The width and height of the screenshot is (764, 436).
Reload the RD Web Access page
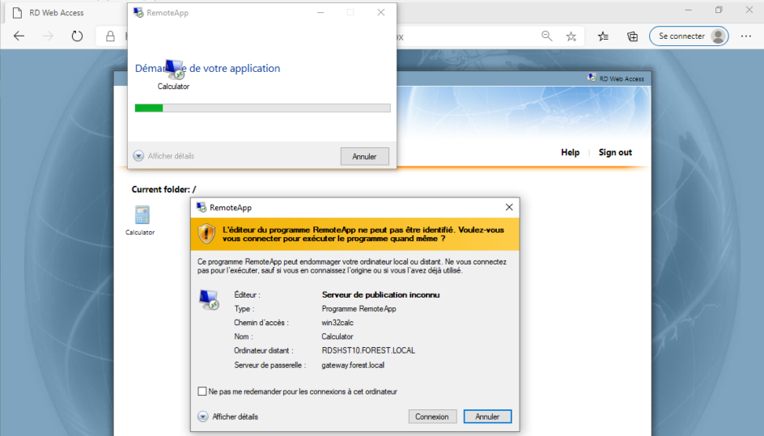[77, 36]
